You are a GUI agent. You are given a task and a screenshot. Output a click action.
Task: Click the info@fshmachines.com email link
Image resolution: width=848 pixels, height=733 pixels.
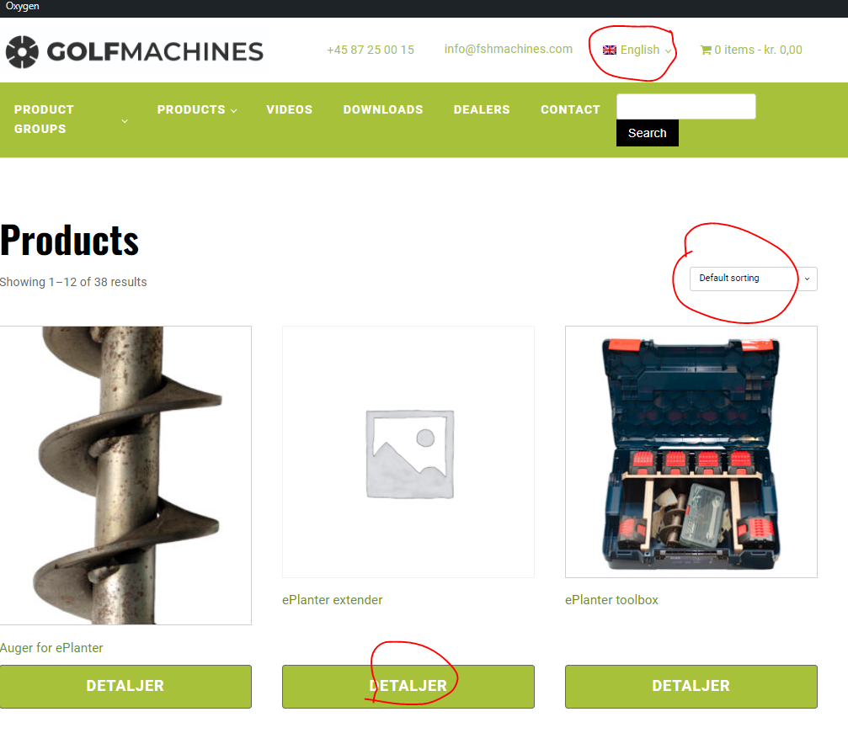pos(509,49)
